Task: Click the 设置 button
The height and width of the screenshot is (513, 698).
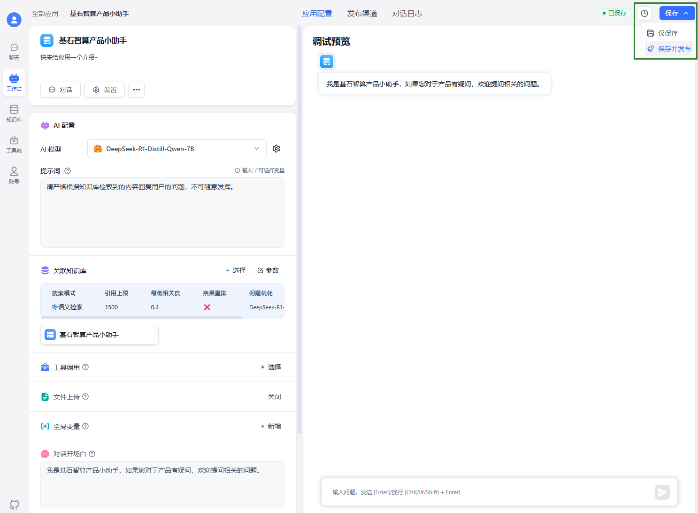Action: coord(105,90)
